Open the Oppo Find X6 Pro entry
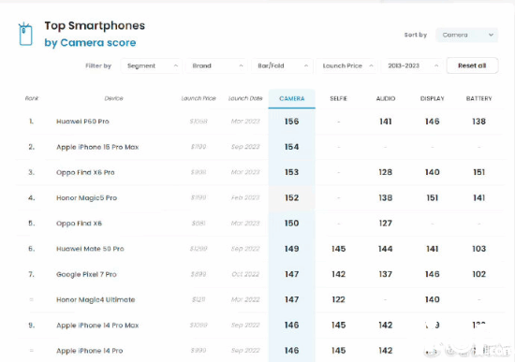Image resolution: width=515 pixels, height=362 pixels. pos(85,172)
